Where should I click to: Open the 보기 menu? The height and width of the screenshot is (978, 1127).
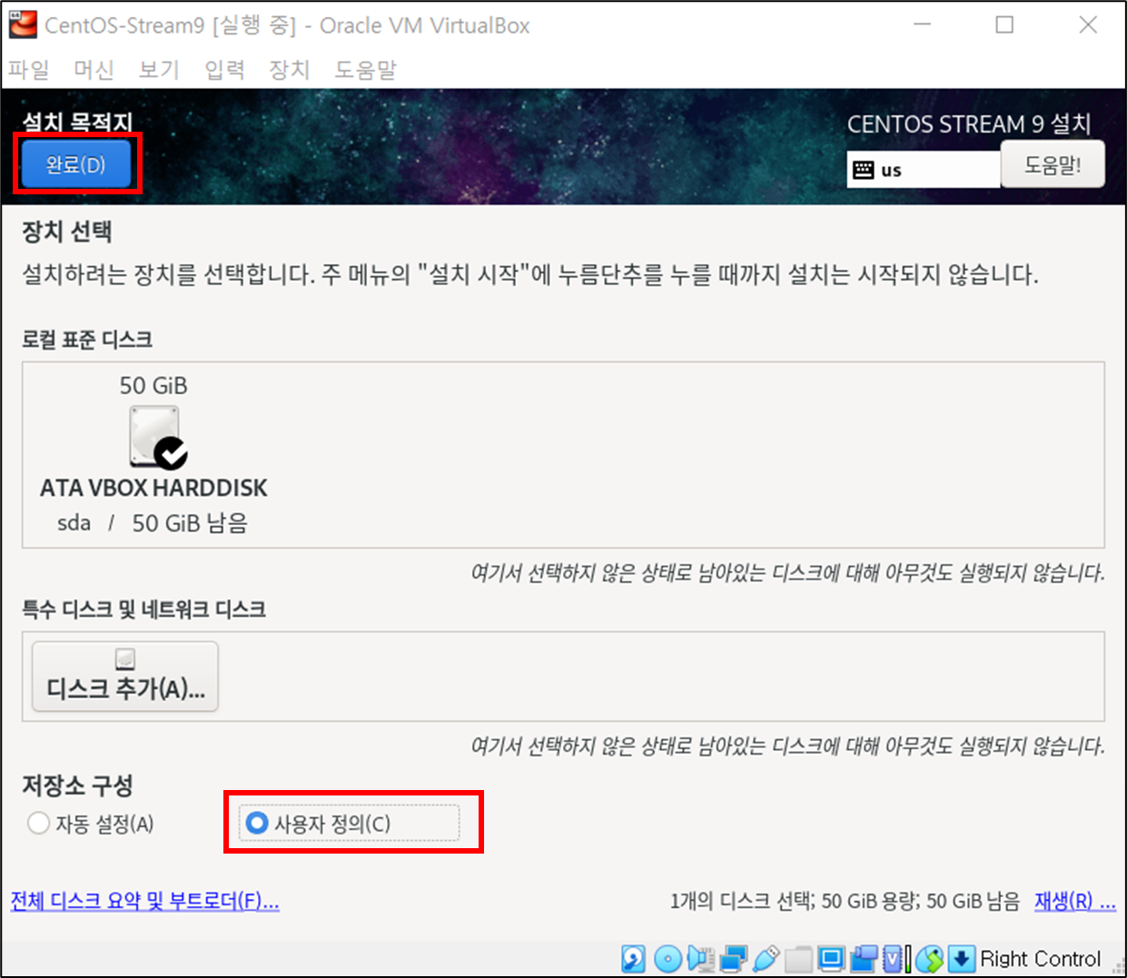tap(159, 70)
